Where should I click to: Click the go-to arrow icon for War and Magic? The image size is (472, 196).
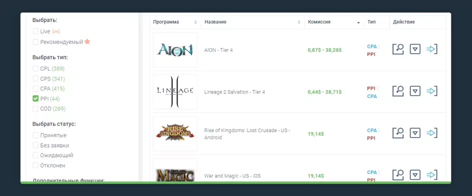pos(432,175)
